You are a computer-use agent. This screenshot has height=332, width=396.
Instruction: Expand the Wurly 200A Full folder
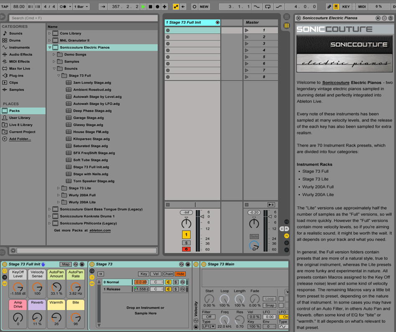coord(58,195)
